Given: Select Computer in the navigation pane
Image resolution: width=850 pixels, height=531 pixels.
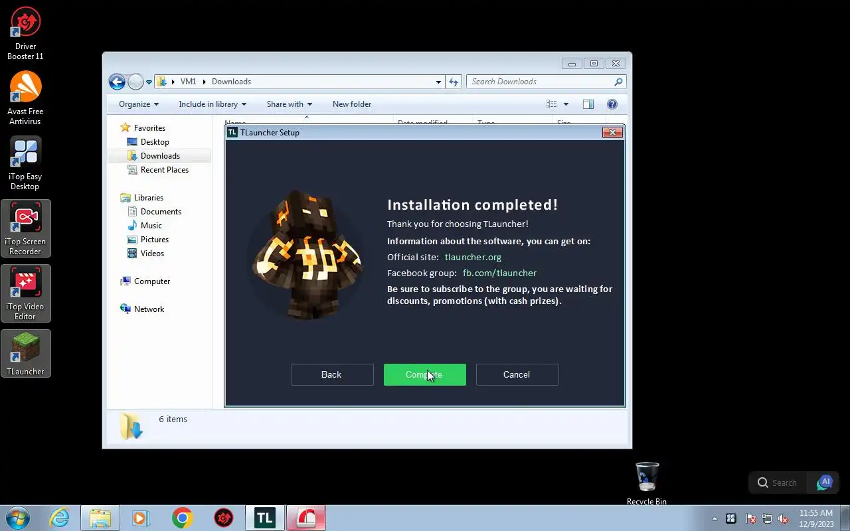Looking at the screenshot, I should (152, 281).
